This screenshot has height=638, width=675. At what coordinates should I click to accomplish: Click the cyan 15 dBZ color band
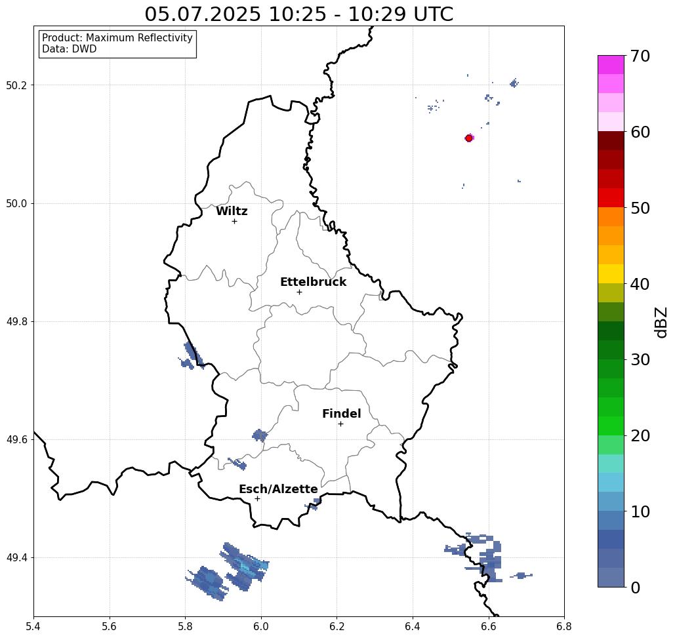click(611, 464)
